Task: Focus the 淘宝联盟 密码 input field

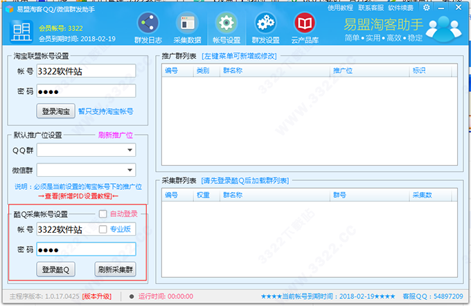Action: 86,91
